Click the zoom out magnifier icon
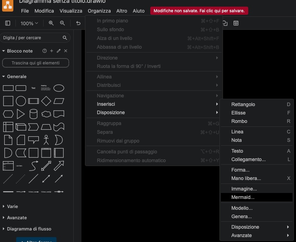 click(x=63, y=23)
